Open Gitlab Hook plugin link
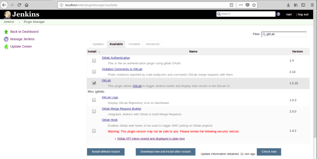Viewport: 317px width, 159px height. [x=110, y=120]
